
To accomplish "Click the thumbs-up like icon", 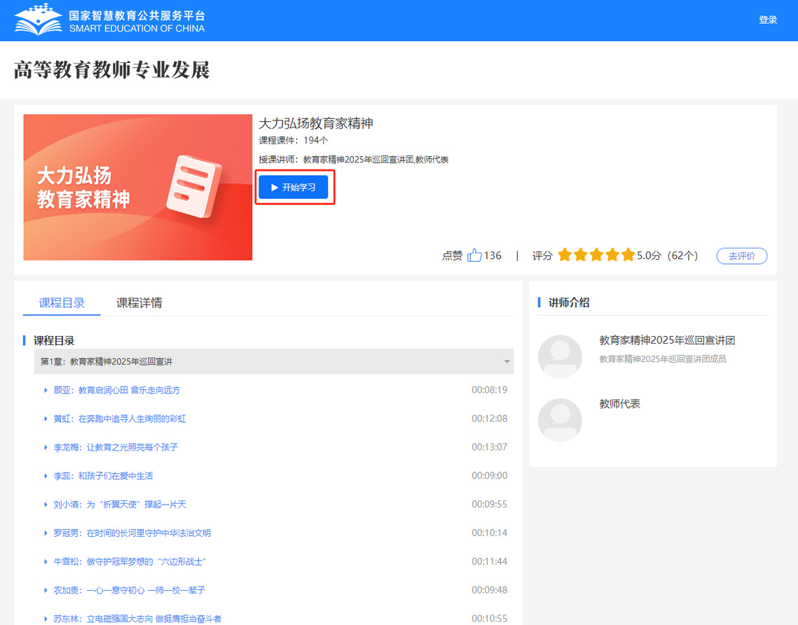I will click(x=474, y=255).
